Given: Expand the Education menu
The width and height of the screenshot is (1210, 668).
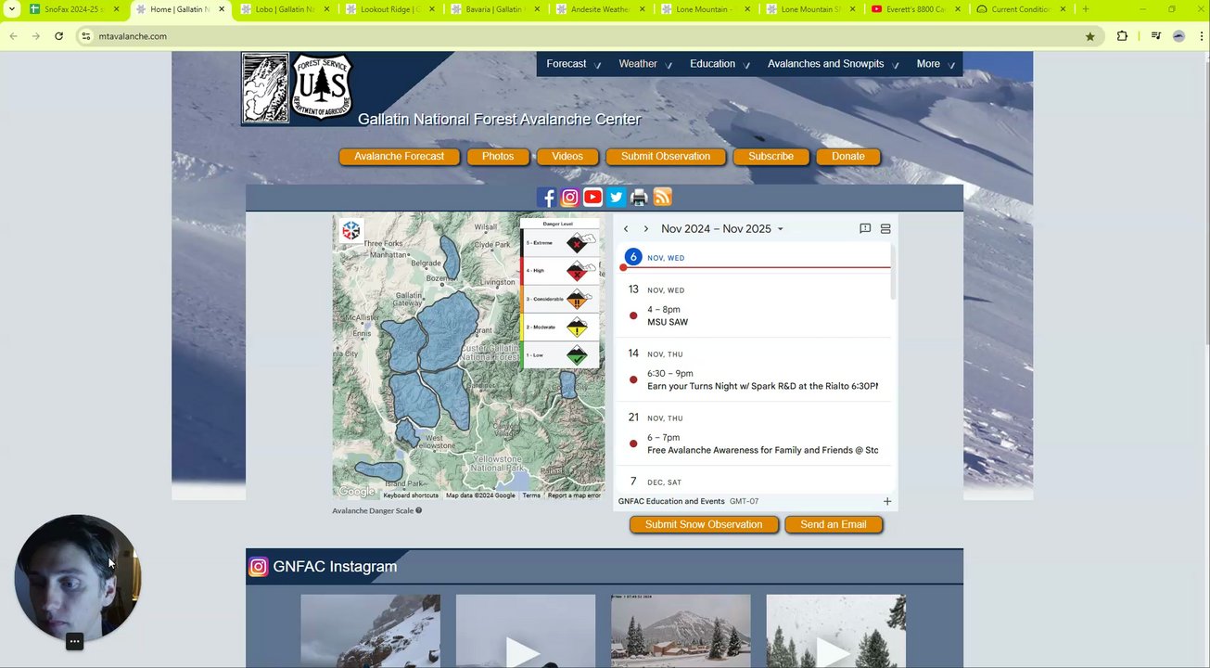Looking at the screenshot, I should (x=720, y=64).
